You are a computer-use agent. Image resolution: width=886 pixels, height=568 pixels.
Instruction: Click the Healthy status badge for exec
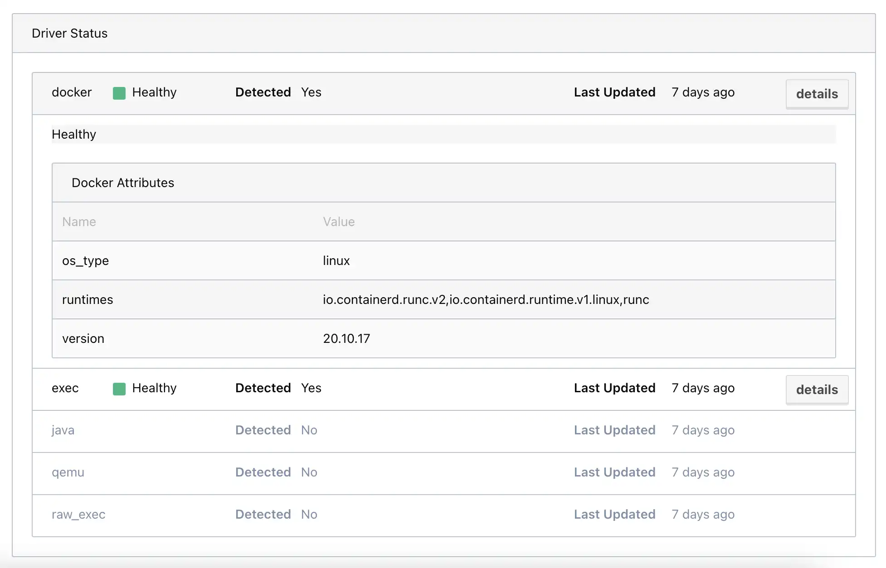click(154, 389)
